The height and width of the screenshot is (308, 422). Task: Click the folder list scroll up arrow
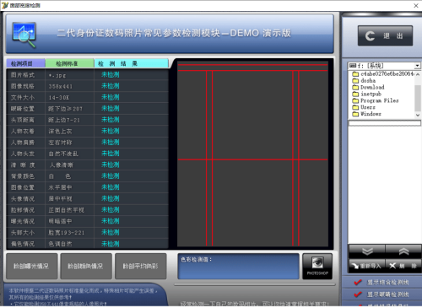click(418, 74)
